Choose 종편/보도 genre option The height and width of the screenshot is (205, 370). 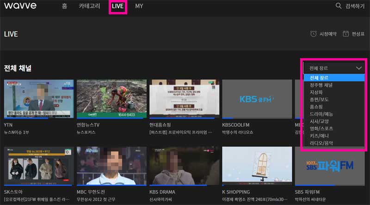[319, 99]
